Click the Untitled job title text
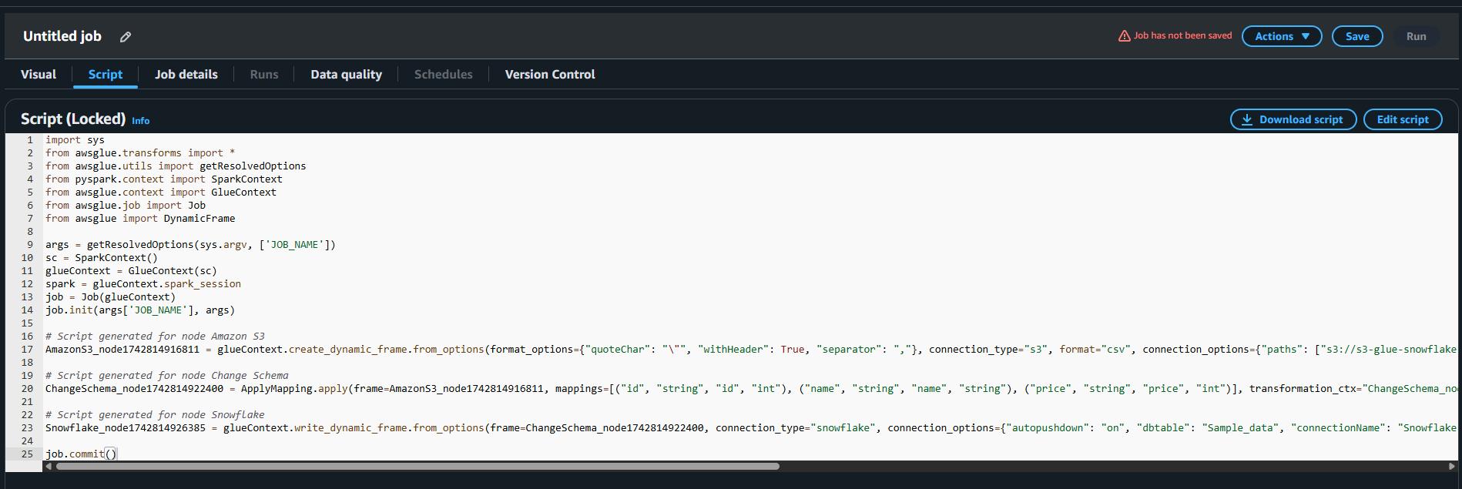The width and height of the screenshot is (1462, 489). tap(62, 36)
